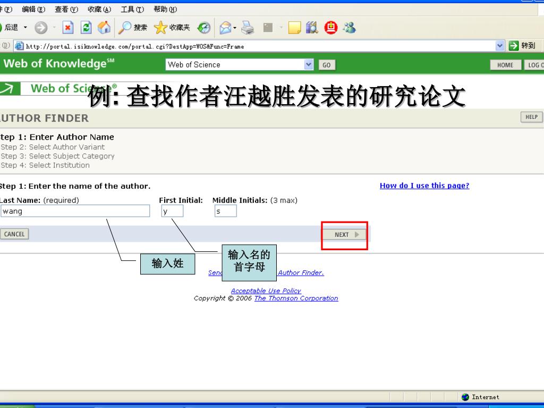
Task: Expand the address bar URL dropdown
Action: click(x=499, y=46)
